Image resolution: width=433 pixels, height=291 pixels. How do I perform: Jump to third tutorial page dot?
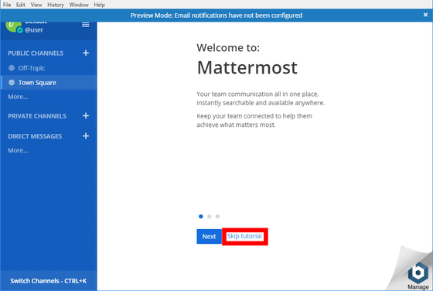click(x=217, y=217)
